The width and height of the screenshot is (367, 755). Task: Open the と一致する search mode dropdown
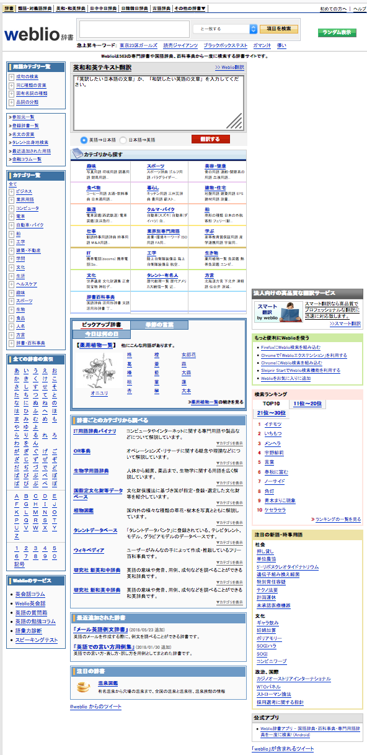tap(224, 29)
